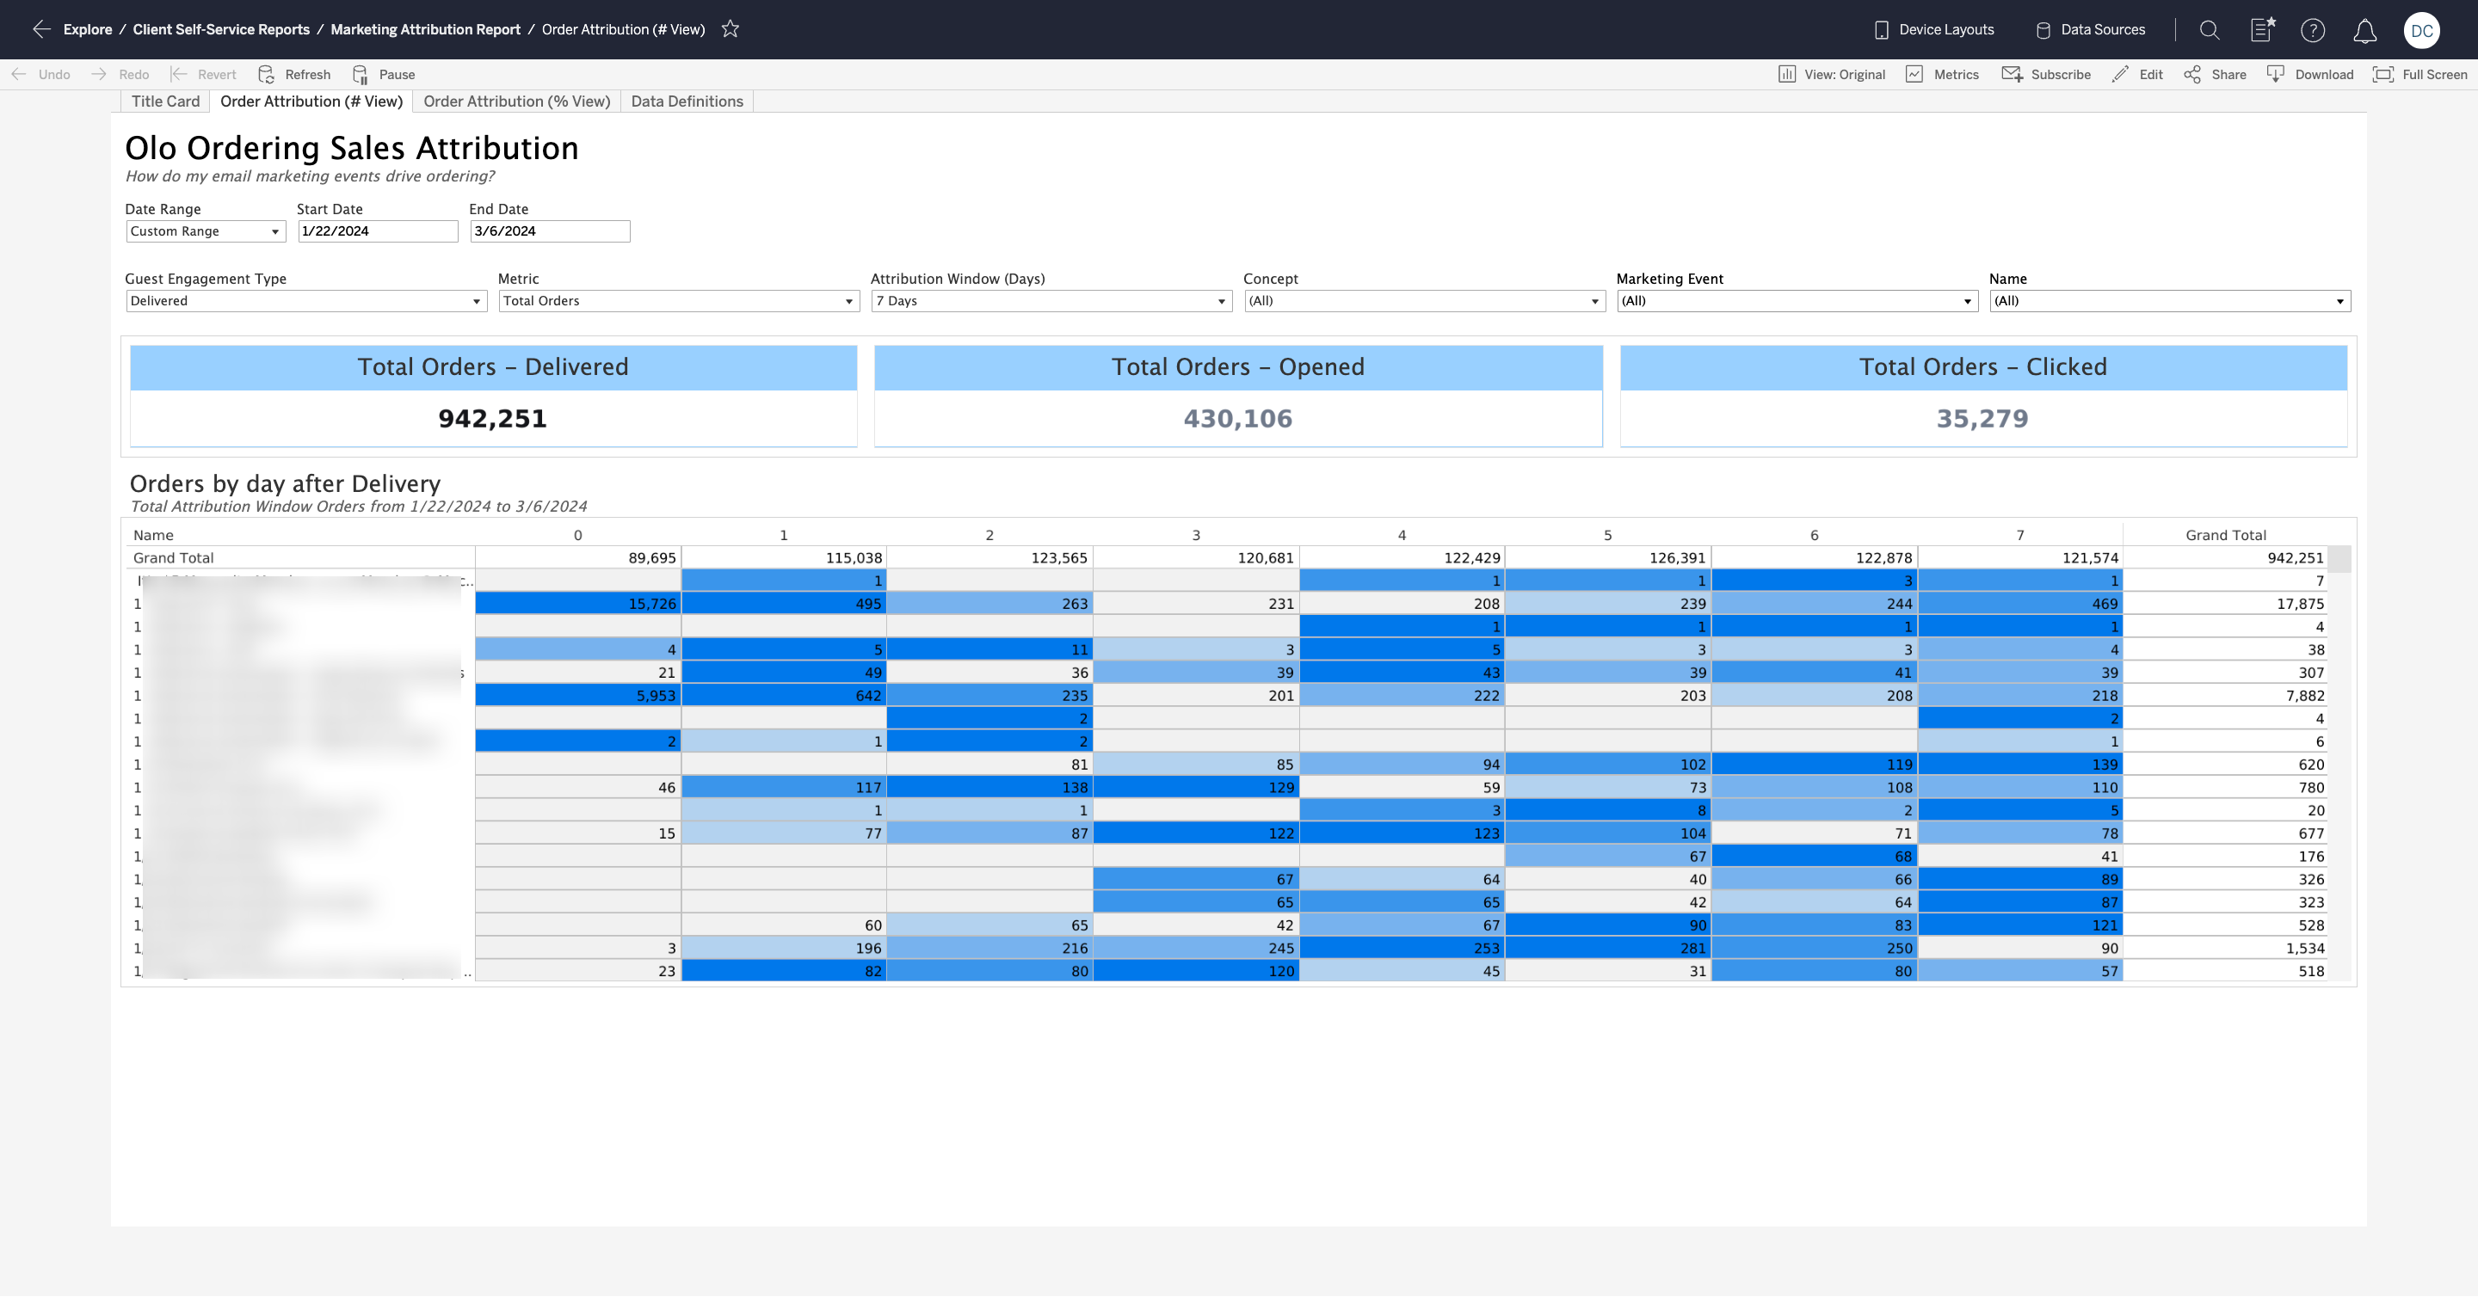This screenshot has width=2478, height=1297.
Task: Open the Download options
Action: (2309, 74)
